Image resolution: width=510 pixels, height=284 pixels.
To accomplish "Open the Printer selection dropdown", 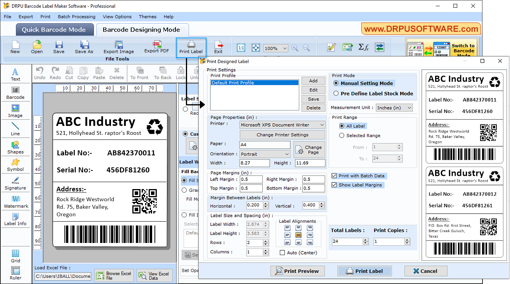I will point(282,125).
